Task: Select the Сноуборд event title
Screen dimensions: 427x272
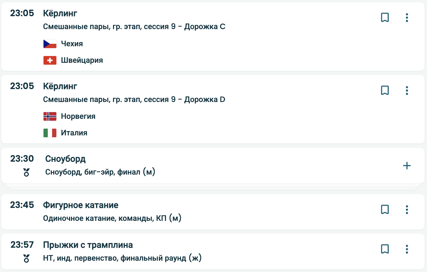Action: coord(65,159)
